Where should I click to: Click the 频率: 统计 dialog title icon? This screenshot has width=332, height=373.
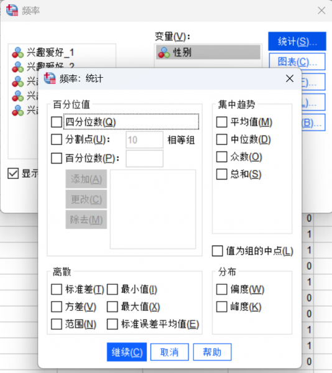50,78
